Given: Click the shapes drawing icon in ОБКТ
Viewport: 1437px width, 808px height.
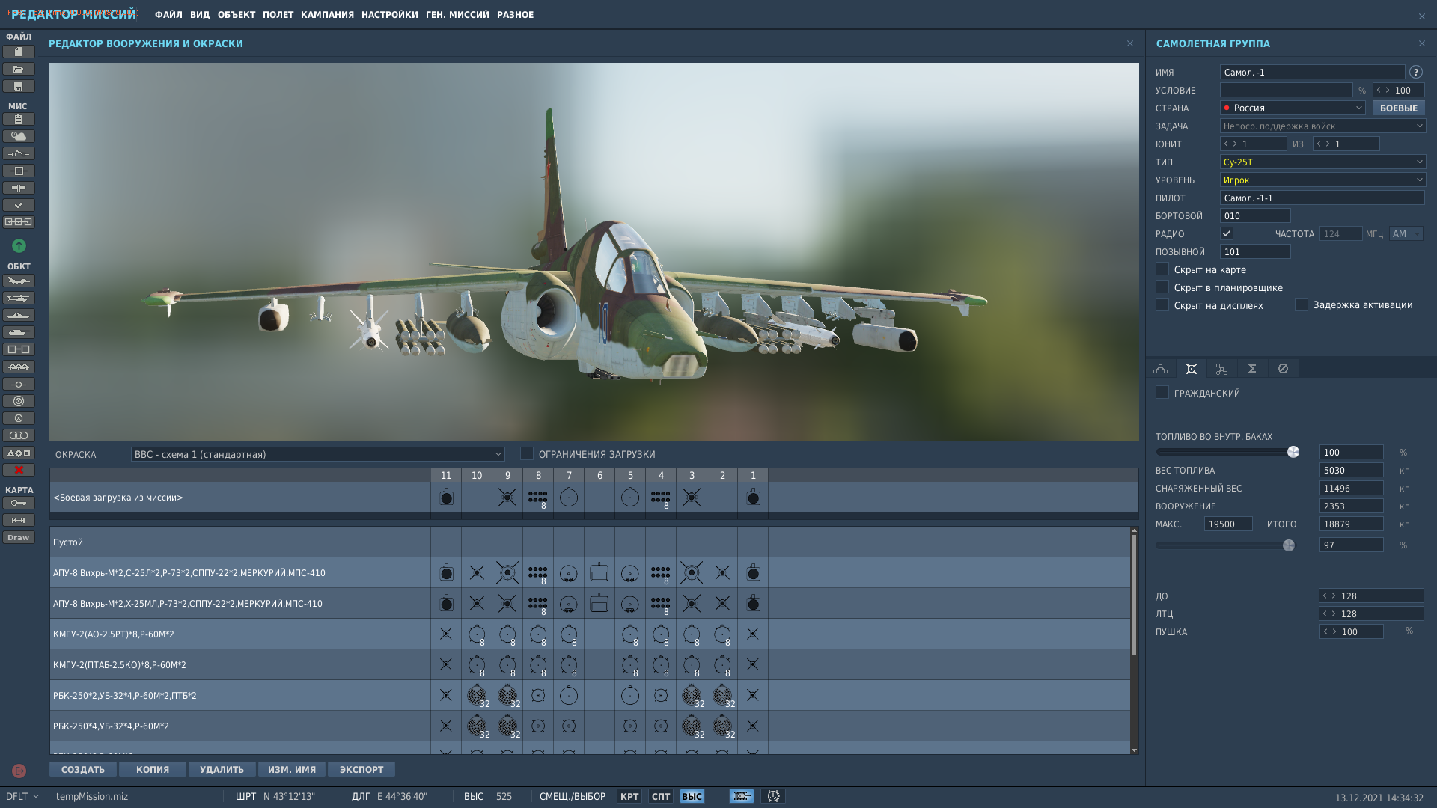Looking at the screenshot, I should tap(19, 453).
